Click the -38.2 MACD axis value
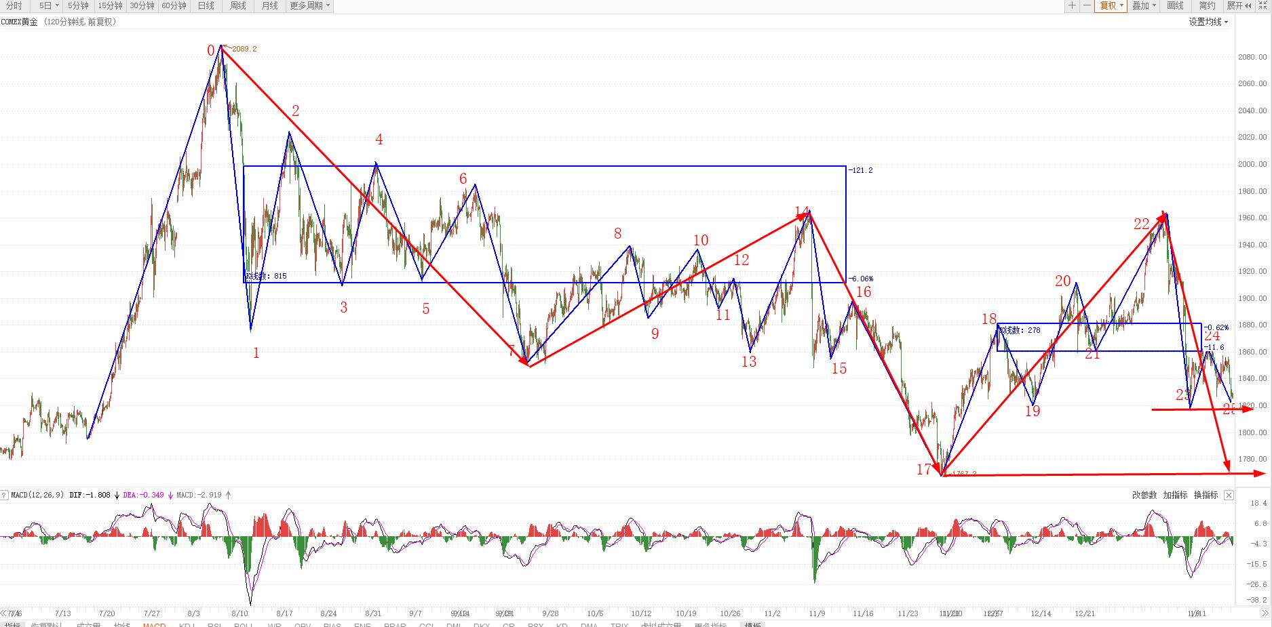This screenshot has width=1272, height=627. point(1257,600)
